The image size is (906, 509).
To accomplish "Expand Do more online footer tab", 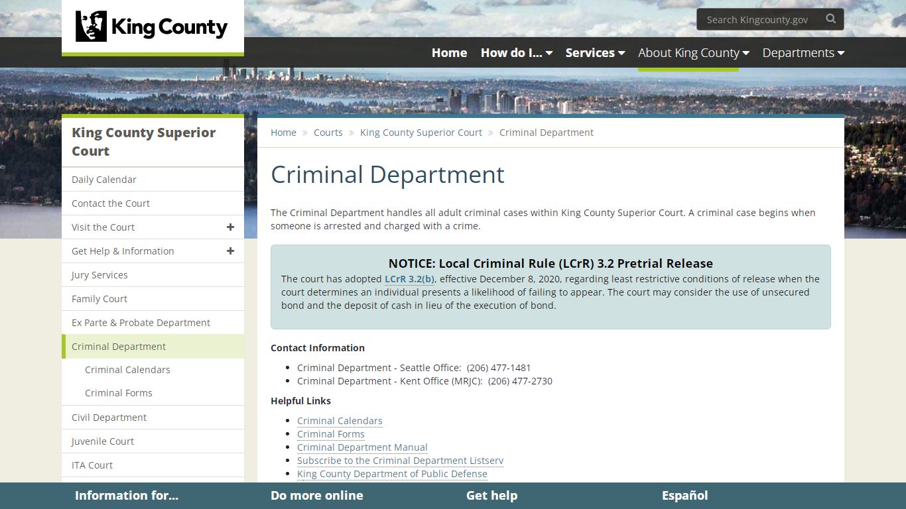I will 317,496.
